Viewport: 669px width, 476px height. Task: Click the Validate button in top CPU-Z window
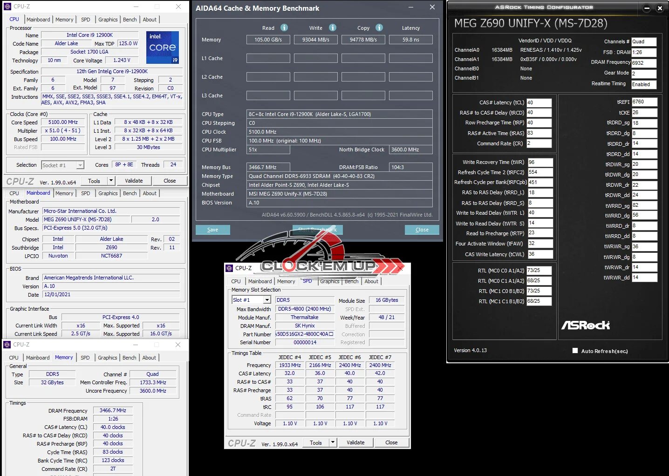(134, 181)
